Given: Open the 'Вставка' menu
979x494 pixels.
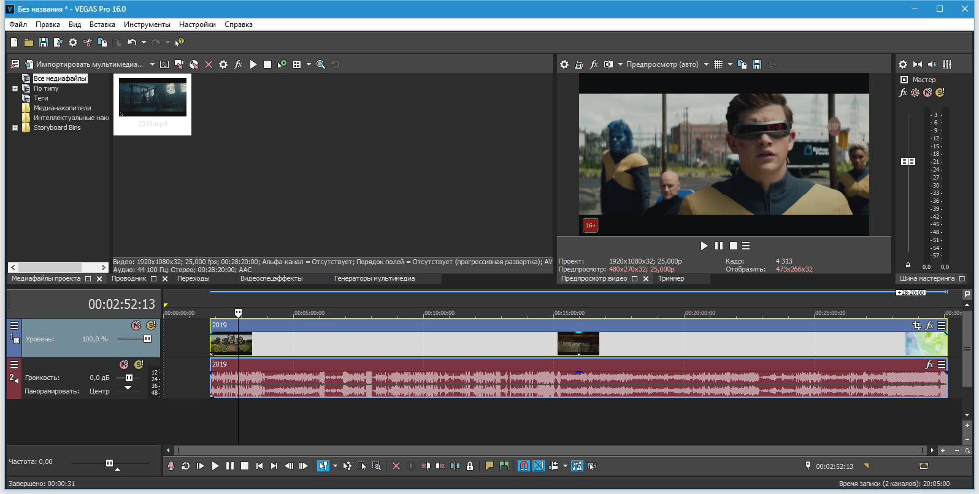Looking at the screenshot, I should [x=102, y=25].
